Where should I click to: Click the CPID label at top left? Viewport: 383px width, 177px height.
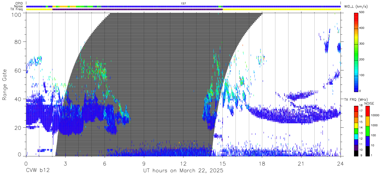point(19,3)
